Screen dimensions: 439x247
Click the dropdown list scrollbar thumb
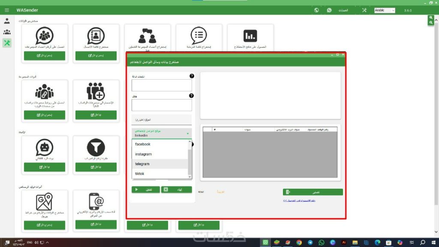point(190,162)
